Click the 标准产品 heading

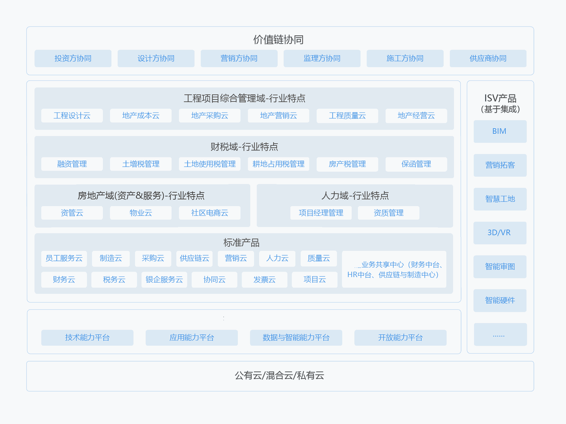tap(241, 243)
